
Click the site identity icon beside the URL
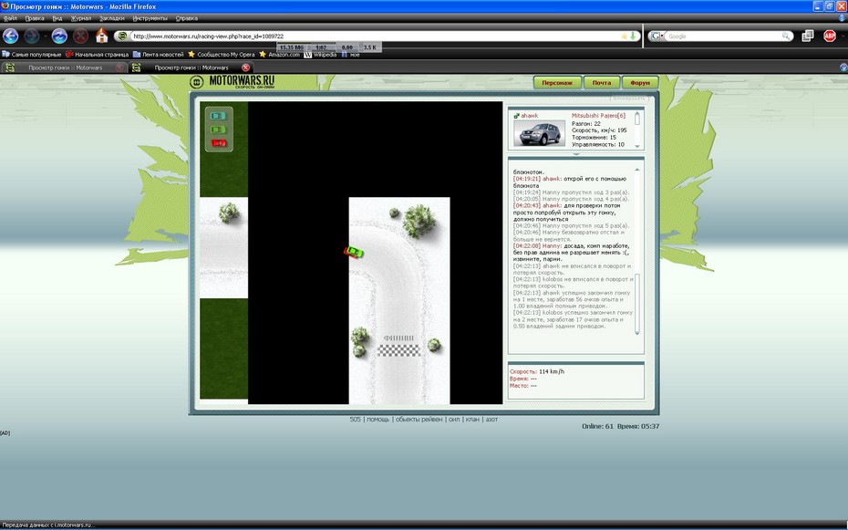tap(122, 36)
